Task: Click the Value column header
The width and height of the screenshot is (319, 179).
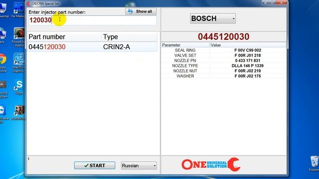Action: tap(216, 45)
